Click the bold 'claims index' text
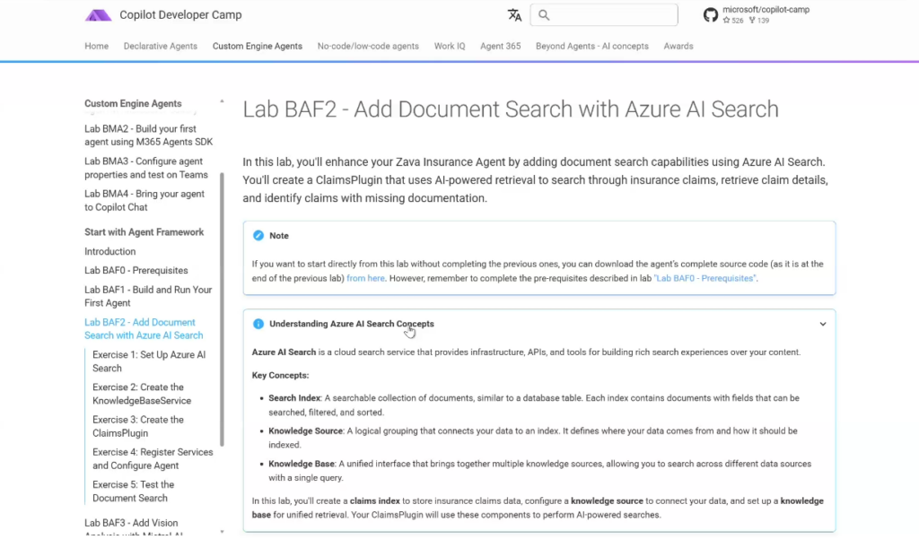919x548 pixels. coord(374,501)
